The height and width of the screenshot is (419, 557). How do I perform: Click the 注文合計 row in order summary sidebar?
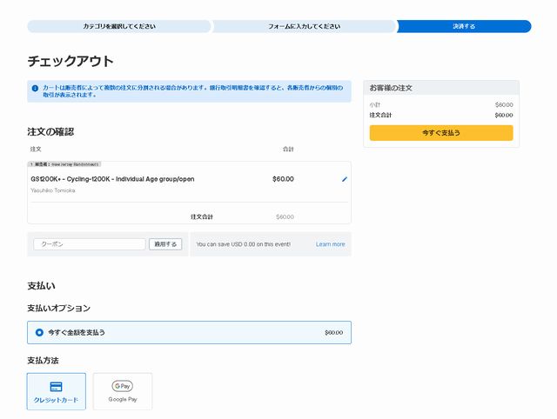440,115
